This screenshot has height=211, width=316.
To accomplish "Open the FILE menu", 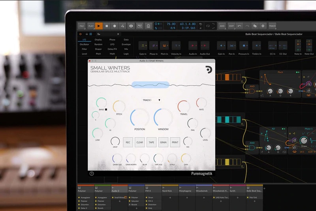I will (x=82, y=26).
